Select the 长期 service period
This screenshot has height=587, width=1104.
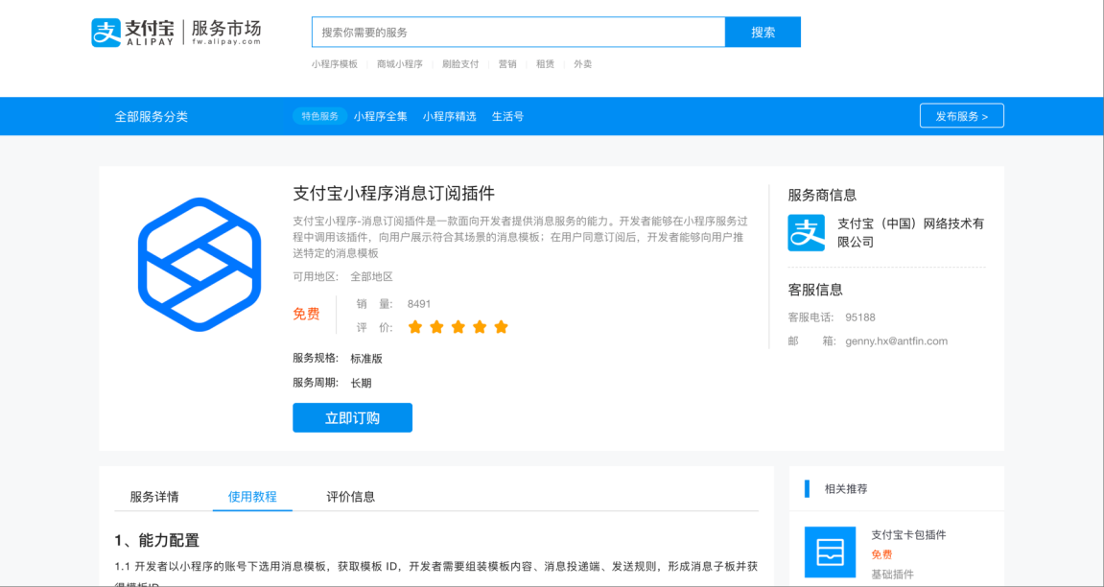click(x=362, y=384)
